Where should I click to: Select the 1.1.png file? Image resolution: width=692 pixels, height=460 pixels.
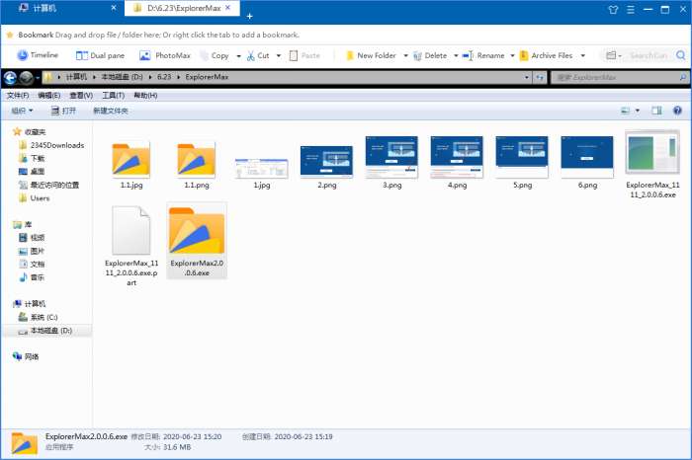click(197, 165)
